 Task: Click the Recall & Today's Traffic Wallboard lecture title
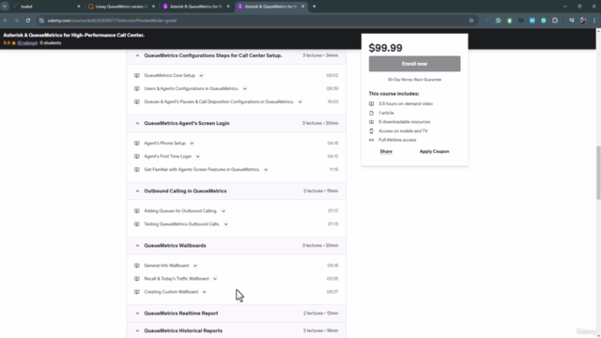pos(177,279)
